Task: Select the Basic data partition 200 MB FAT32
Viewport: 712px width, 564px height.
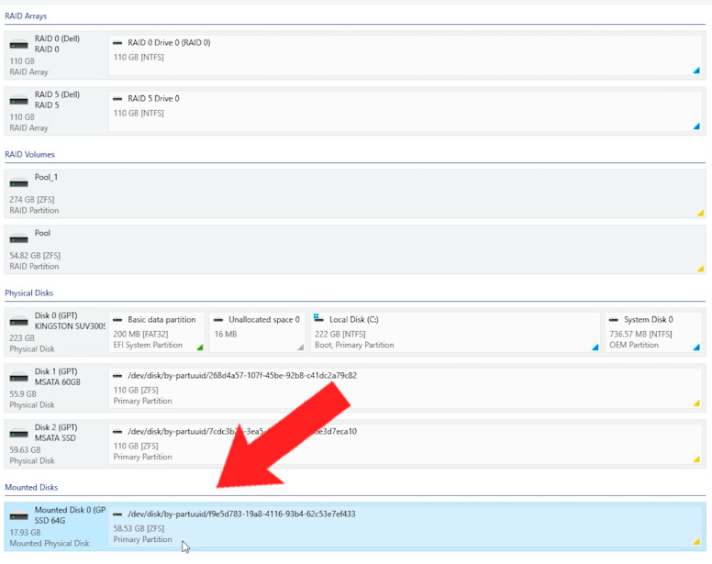Action: click(x=157, y=332)
